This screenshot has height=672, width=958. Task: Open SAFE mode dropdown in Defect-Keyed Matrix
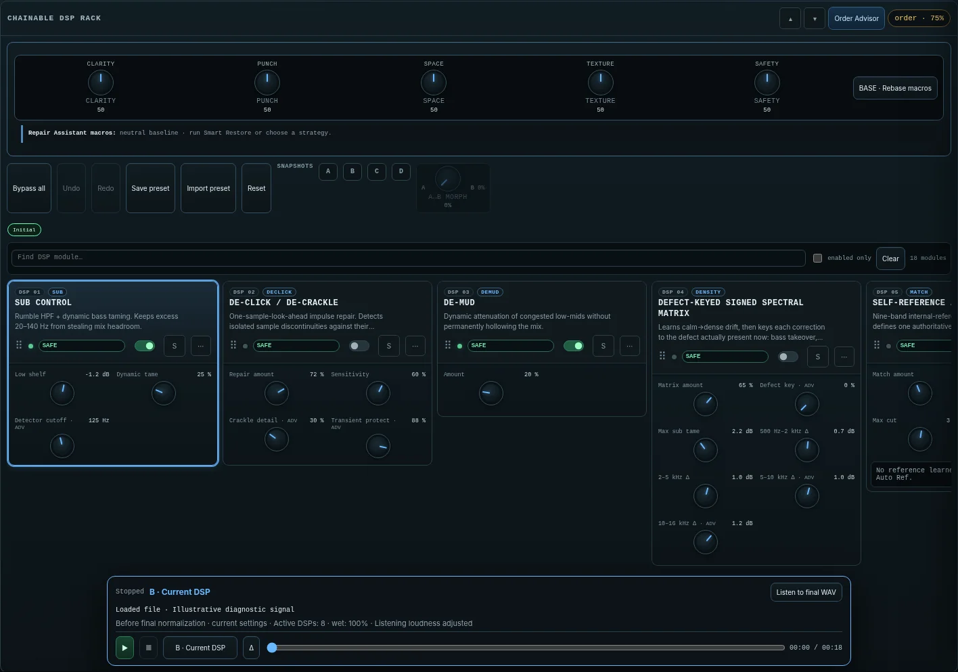(725, 357)
